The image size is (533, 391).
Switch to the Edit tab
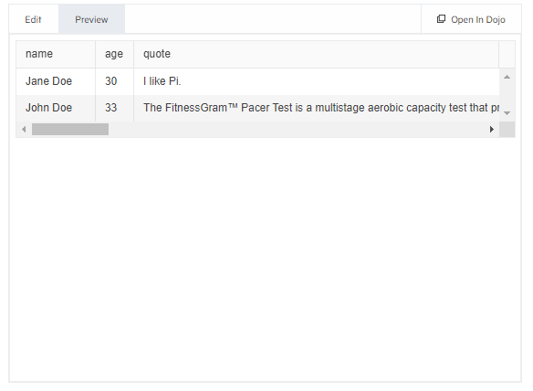coord(33,19)
